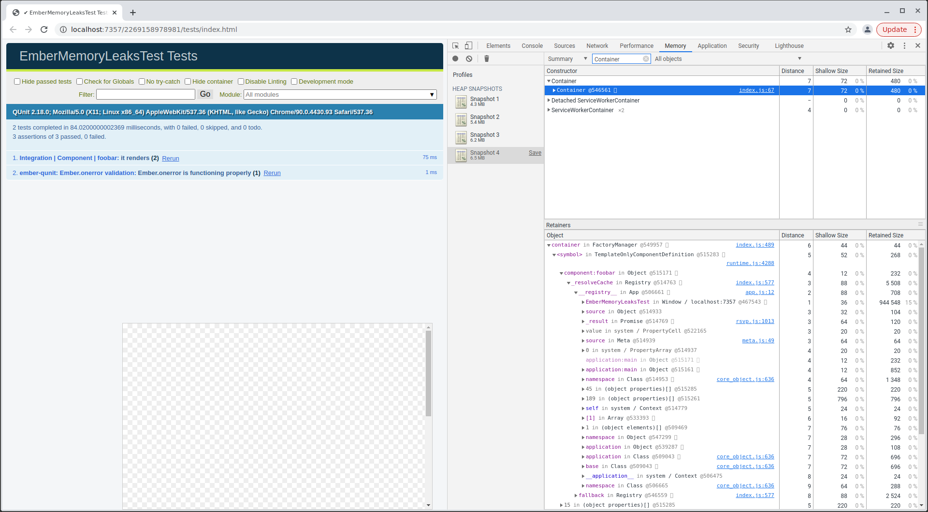Sort by Retained Size column header in Constructor table
This screenshot has height=512, width=928.
895,71
